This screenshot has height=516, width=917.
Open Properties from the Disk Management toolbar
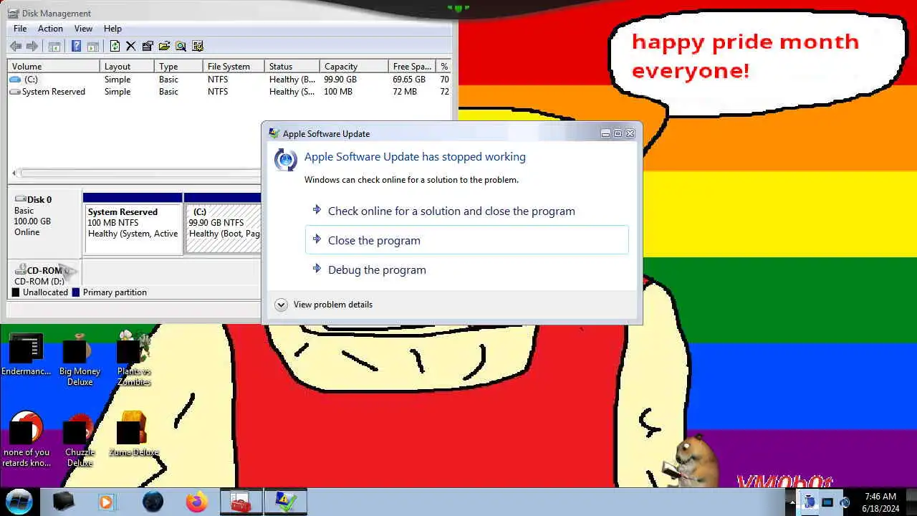coord(148,46)
